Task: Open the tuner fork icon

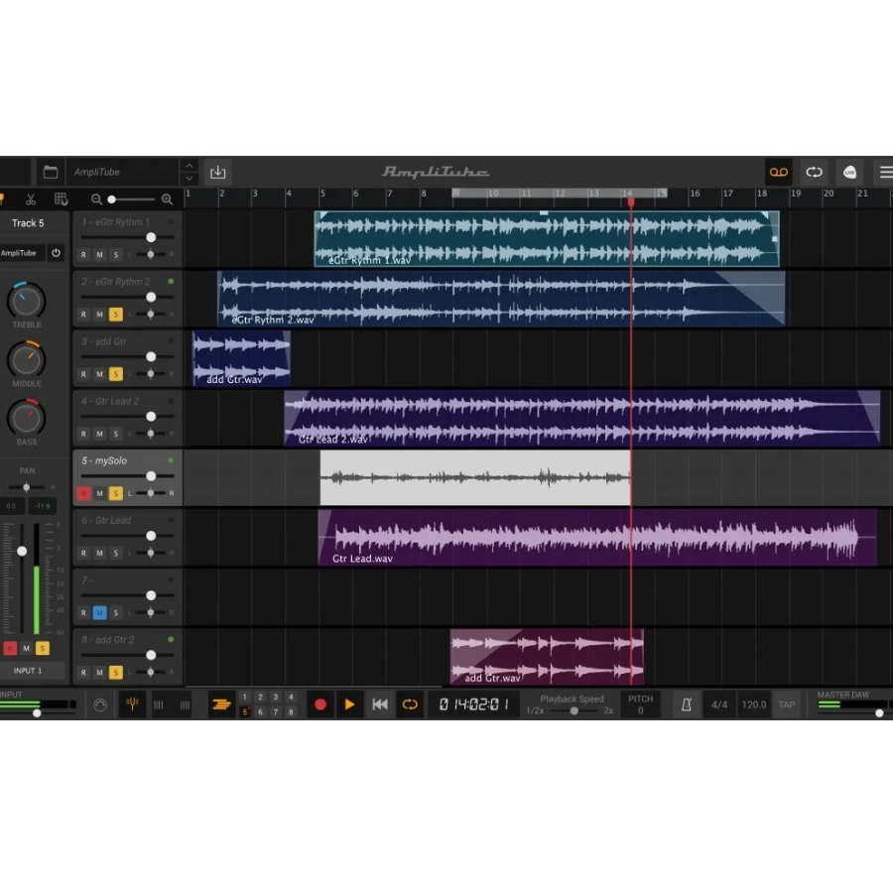Action: tap(132, 704)
